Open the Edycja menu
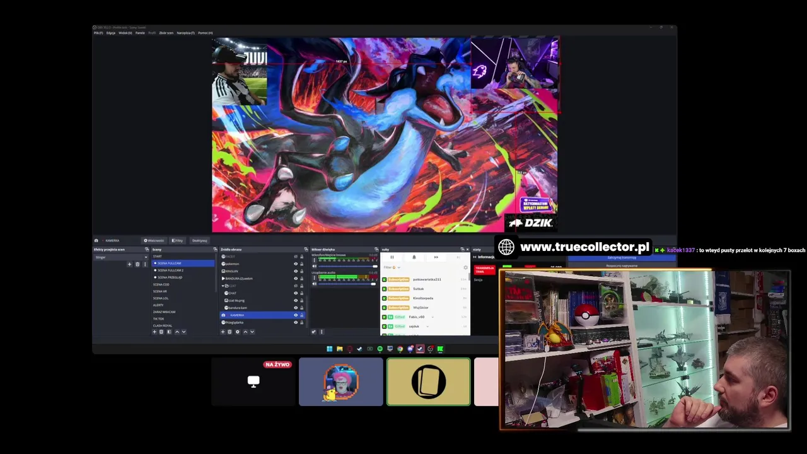The width and height of the screenshot is (807, 454). (111, 33)
